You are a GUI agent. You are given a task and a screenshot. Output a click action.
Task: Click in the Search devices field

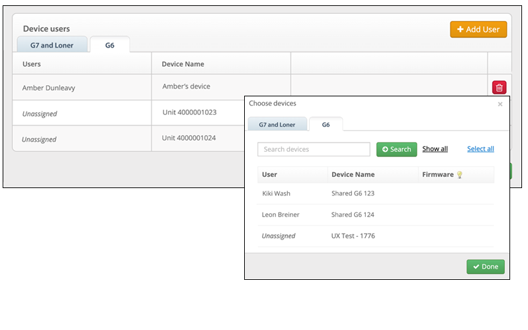[x=314, y=149]
